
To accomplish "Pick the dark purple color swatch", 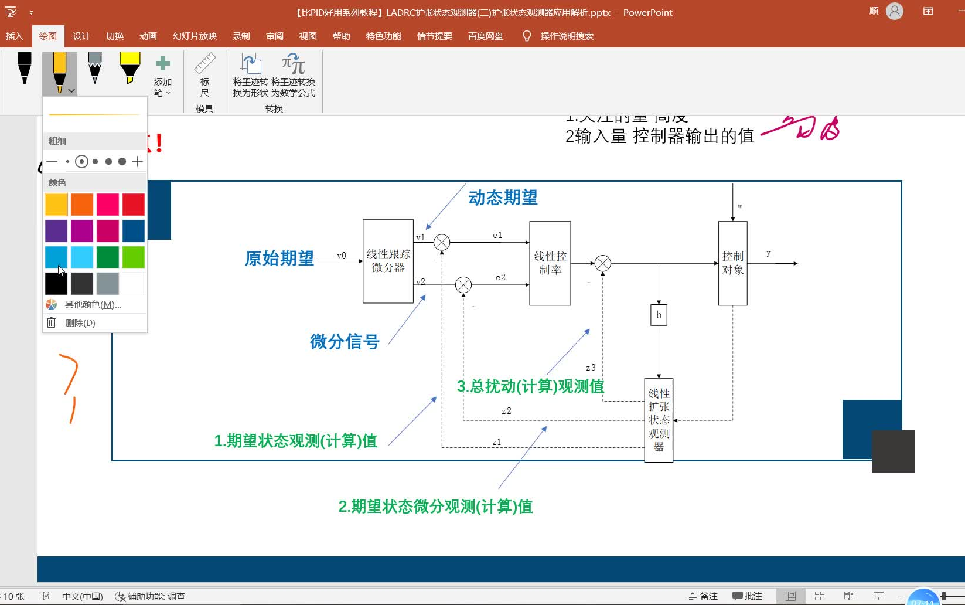I will point(56,231).
